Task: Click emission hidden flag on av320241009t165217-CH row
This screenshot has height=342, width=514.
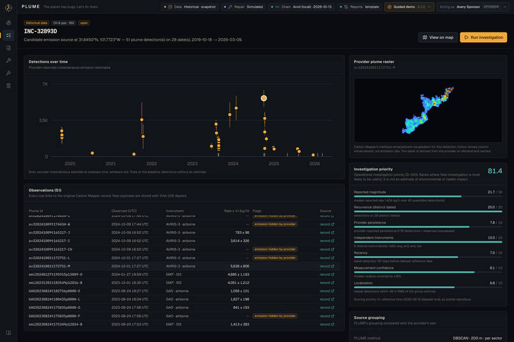Action: point(275,250)
